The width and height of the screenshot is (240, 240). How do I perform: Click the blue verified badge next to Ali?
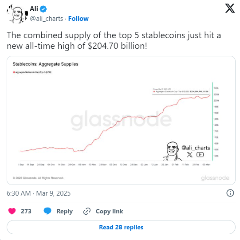click(43, 9)
